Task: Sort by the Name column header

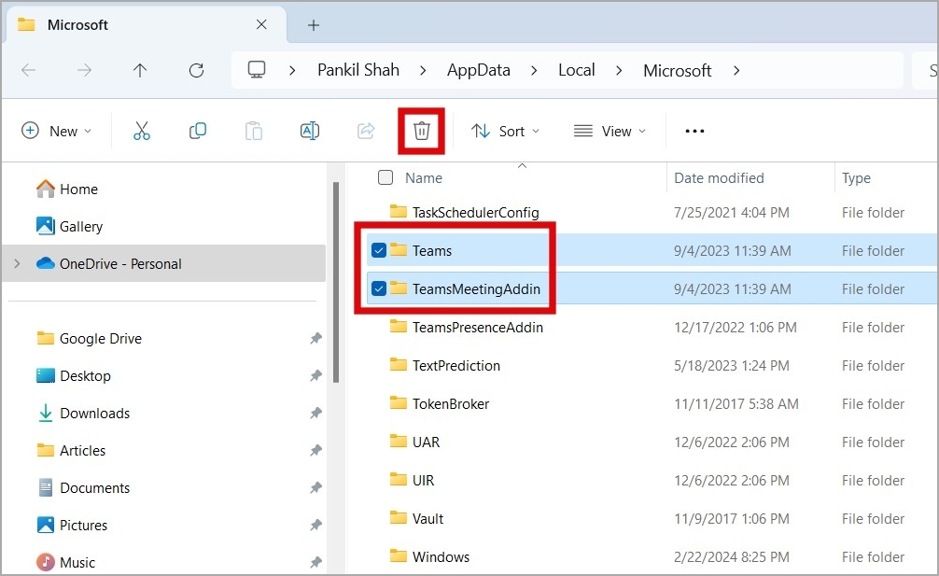Action: coord(424,177)
